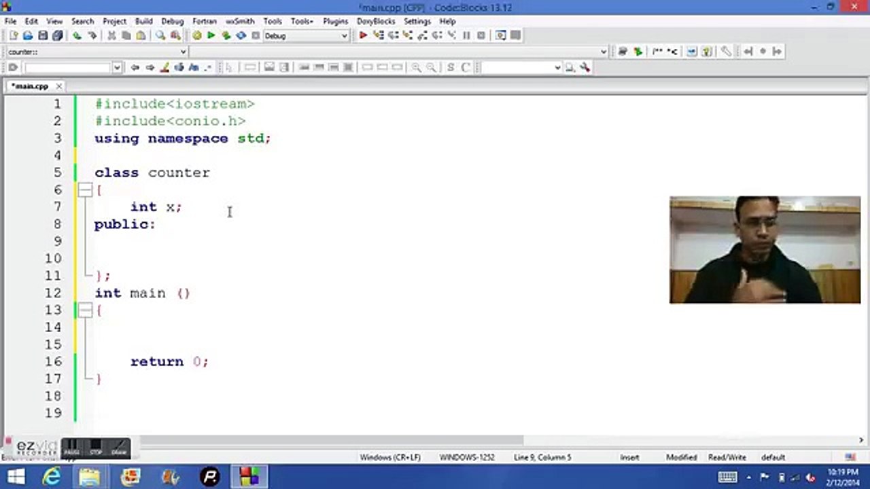This screenshot has width=870, height=489.
Task: Click the ezvid PAUSE button
Action: pyautogui.click(x=71, y=448)
